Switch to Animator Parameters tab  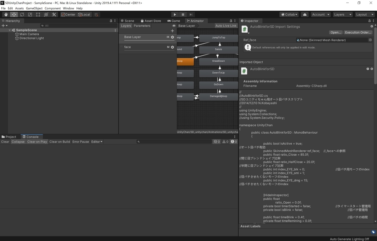142,26
